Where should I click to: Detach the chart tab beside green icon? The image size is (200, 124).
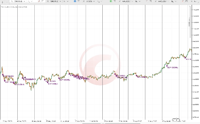click(x=115, y=1)
